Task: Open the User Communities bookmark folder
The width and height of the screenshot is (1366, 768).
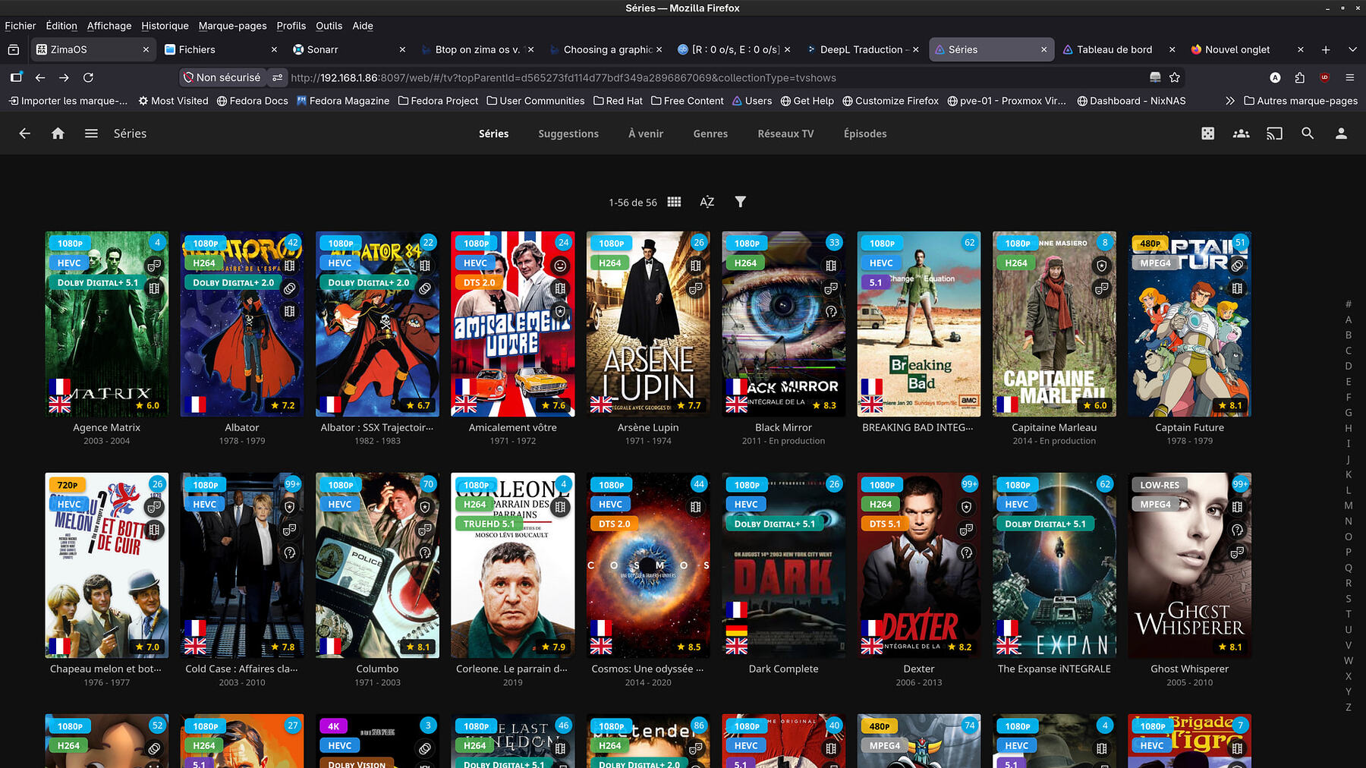Action: tap(535, 101)
